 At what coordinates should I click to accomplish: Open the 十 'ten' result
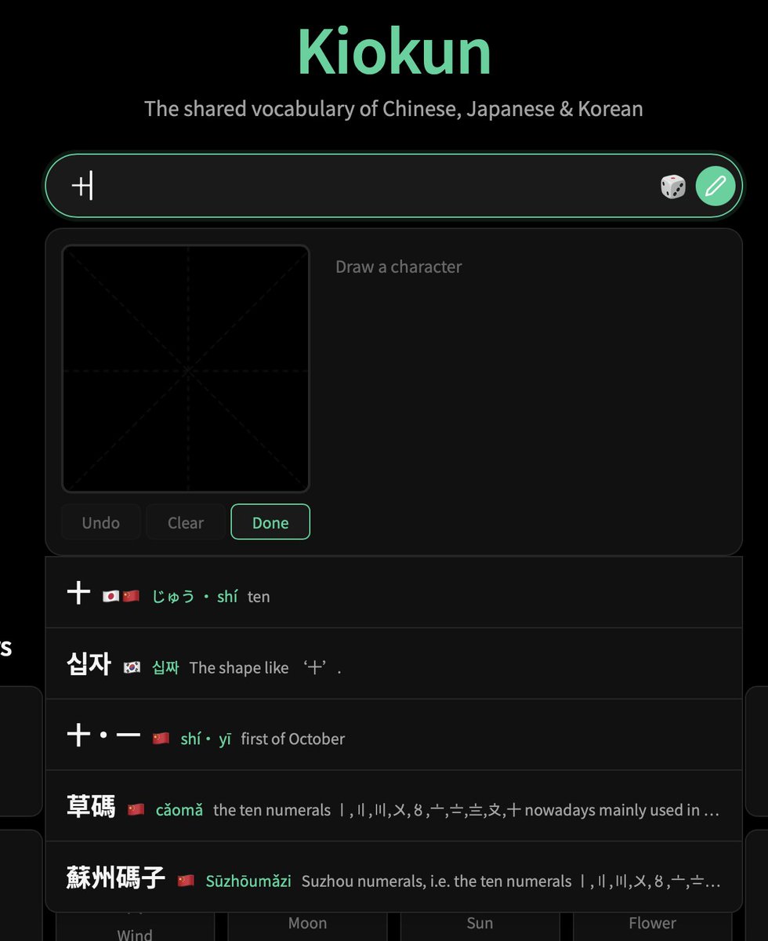click(x=393, y=593)
